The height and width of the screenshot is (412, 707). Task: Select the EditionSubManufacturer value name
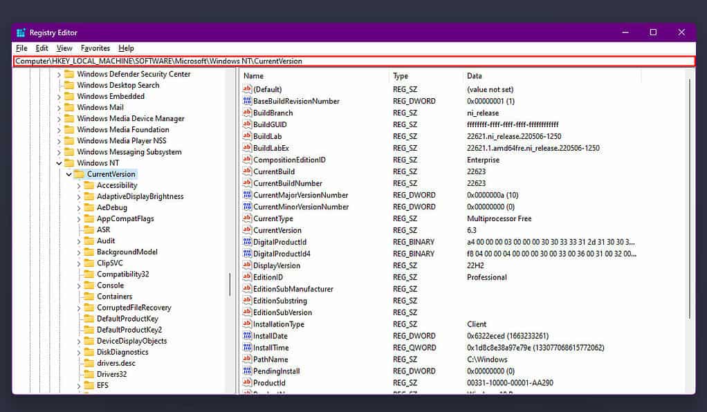tap(293, 289)
